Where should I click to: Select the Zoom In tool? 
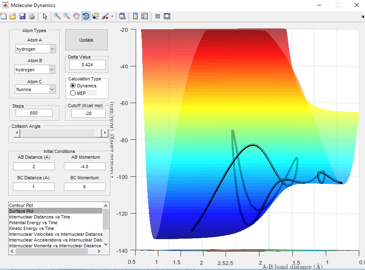(x=57, y=16)
